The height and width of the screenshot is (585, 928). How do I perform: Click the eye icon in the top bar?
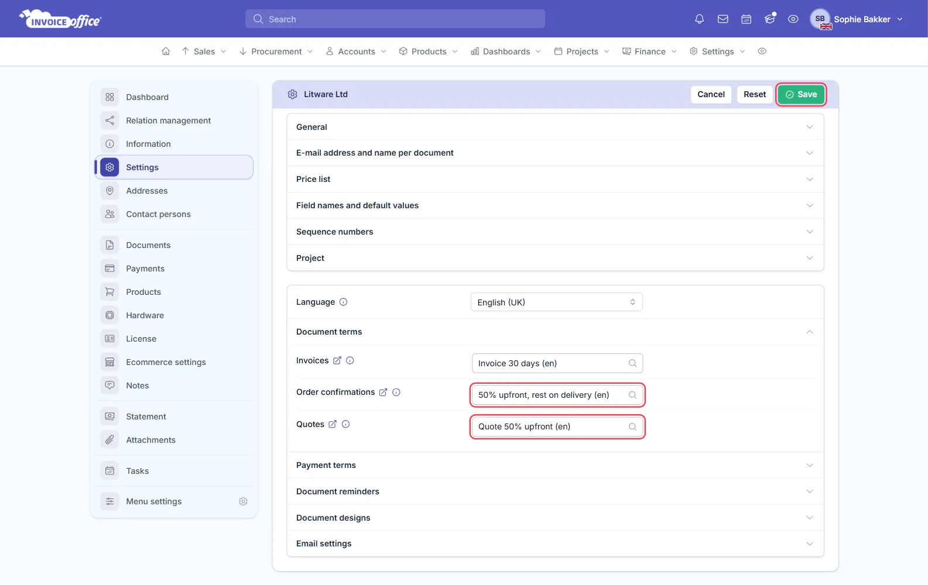pos(793,19)
